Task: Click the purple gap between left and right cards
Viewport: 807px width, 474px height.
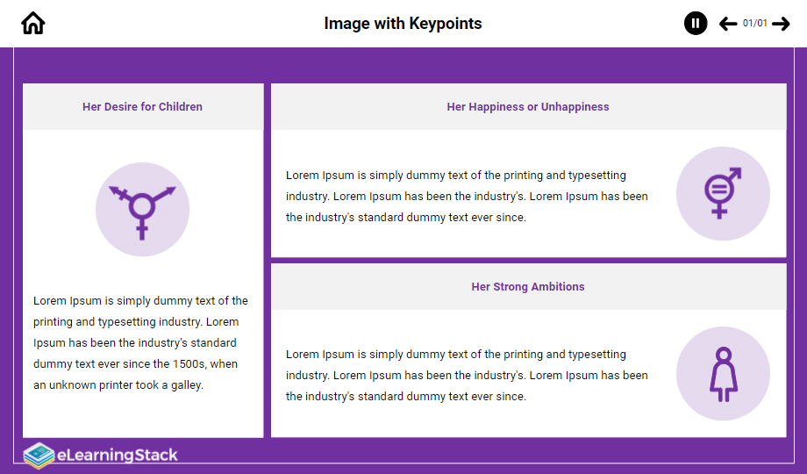Action: click(x=267, y=263)
